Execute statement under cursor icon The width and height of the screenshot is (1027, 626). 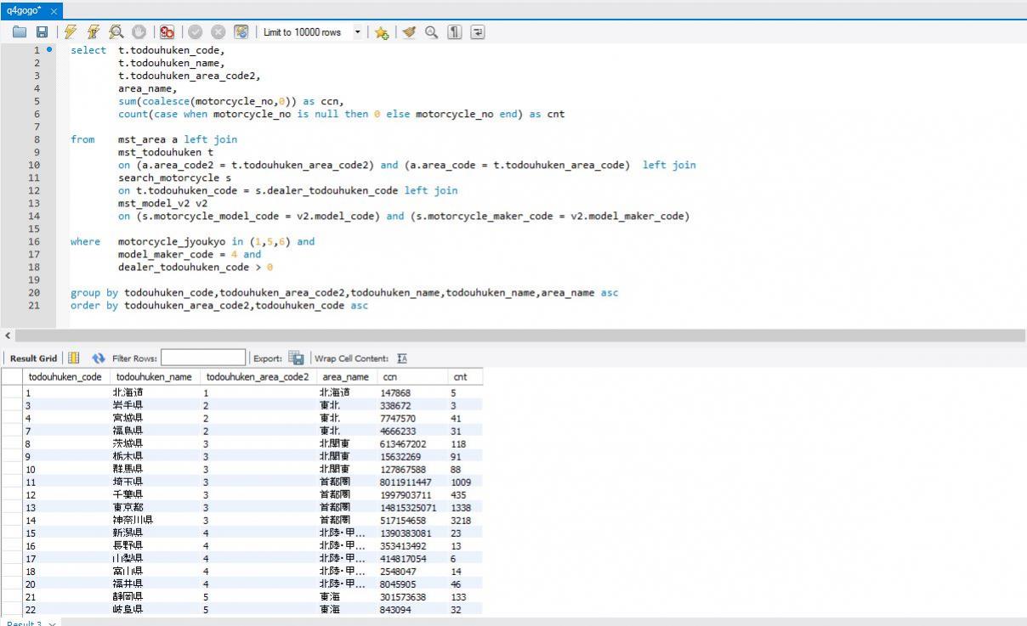[92, 32]
